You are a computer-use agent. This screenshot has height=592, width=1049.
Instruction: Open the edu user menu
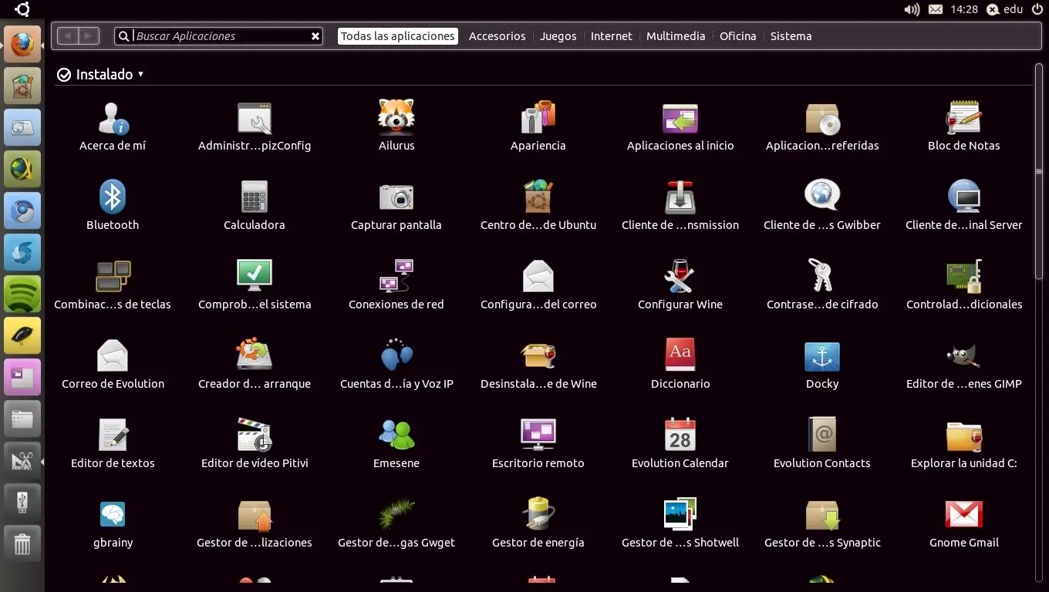[1004, 9]
